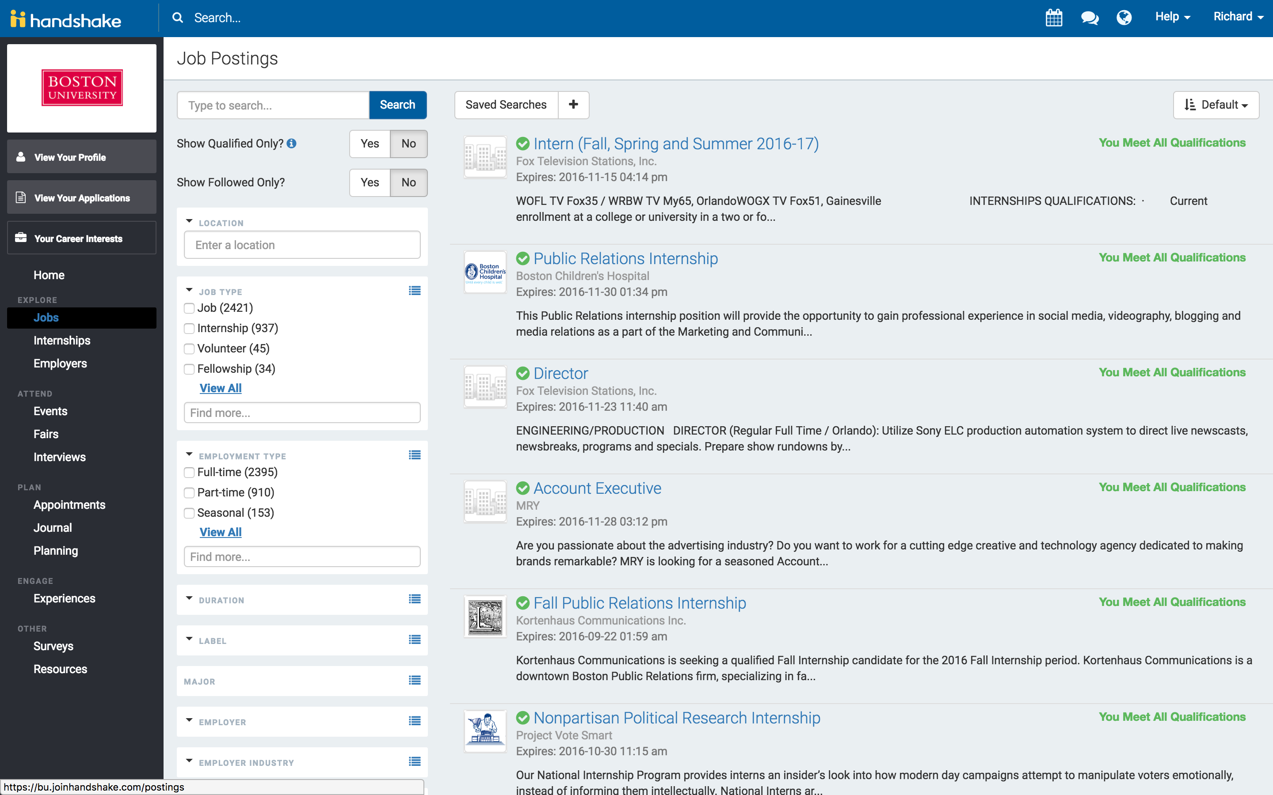
Task: Click green checkmark by Public Relations Internship
Action: tap(523, 259)
